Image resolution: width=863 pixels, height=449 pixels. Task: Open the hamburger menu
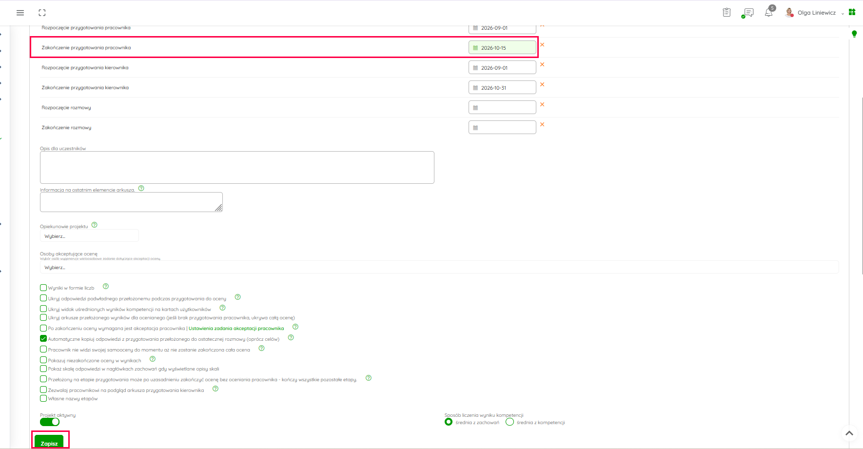[20, 13]
